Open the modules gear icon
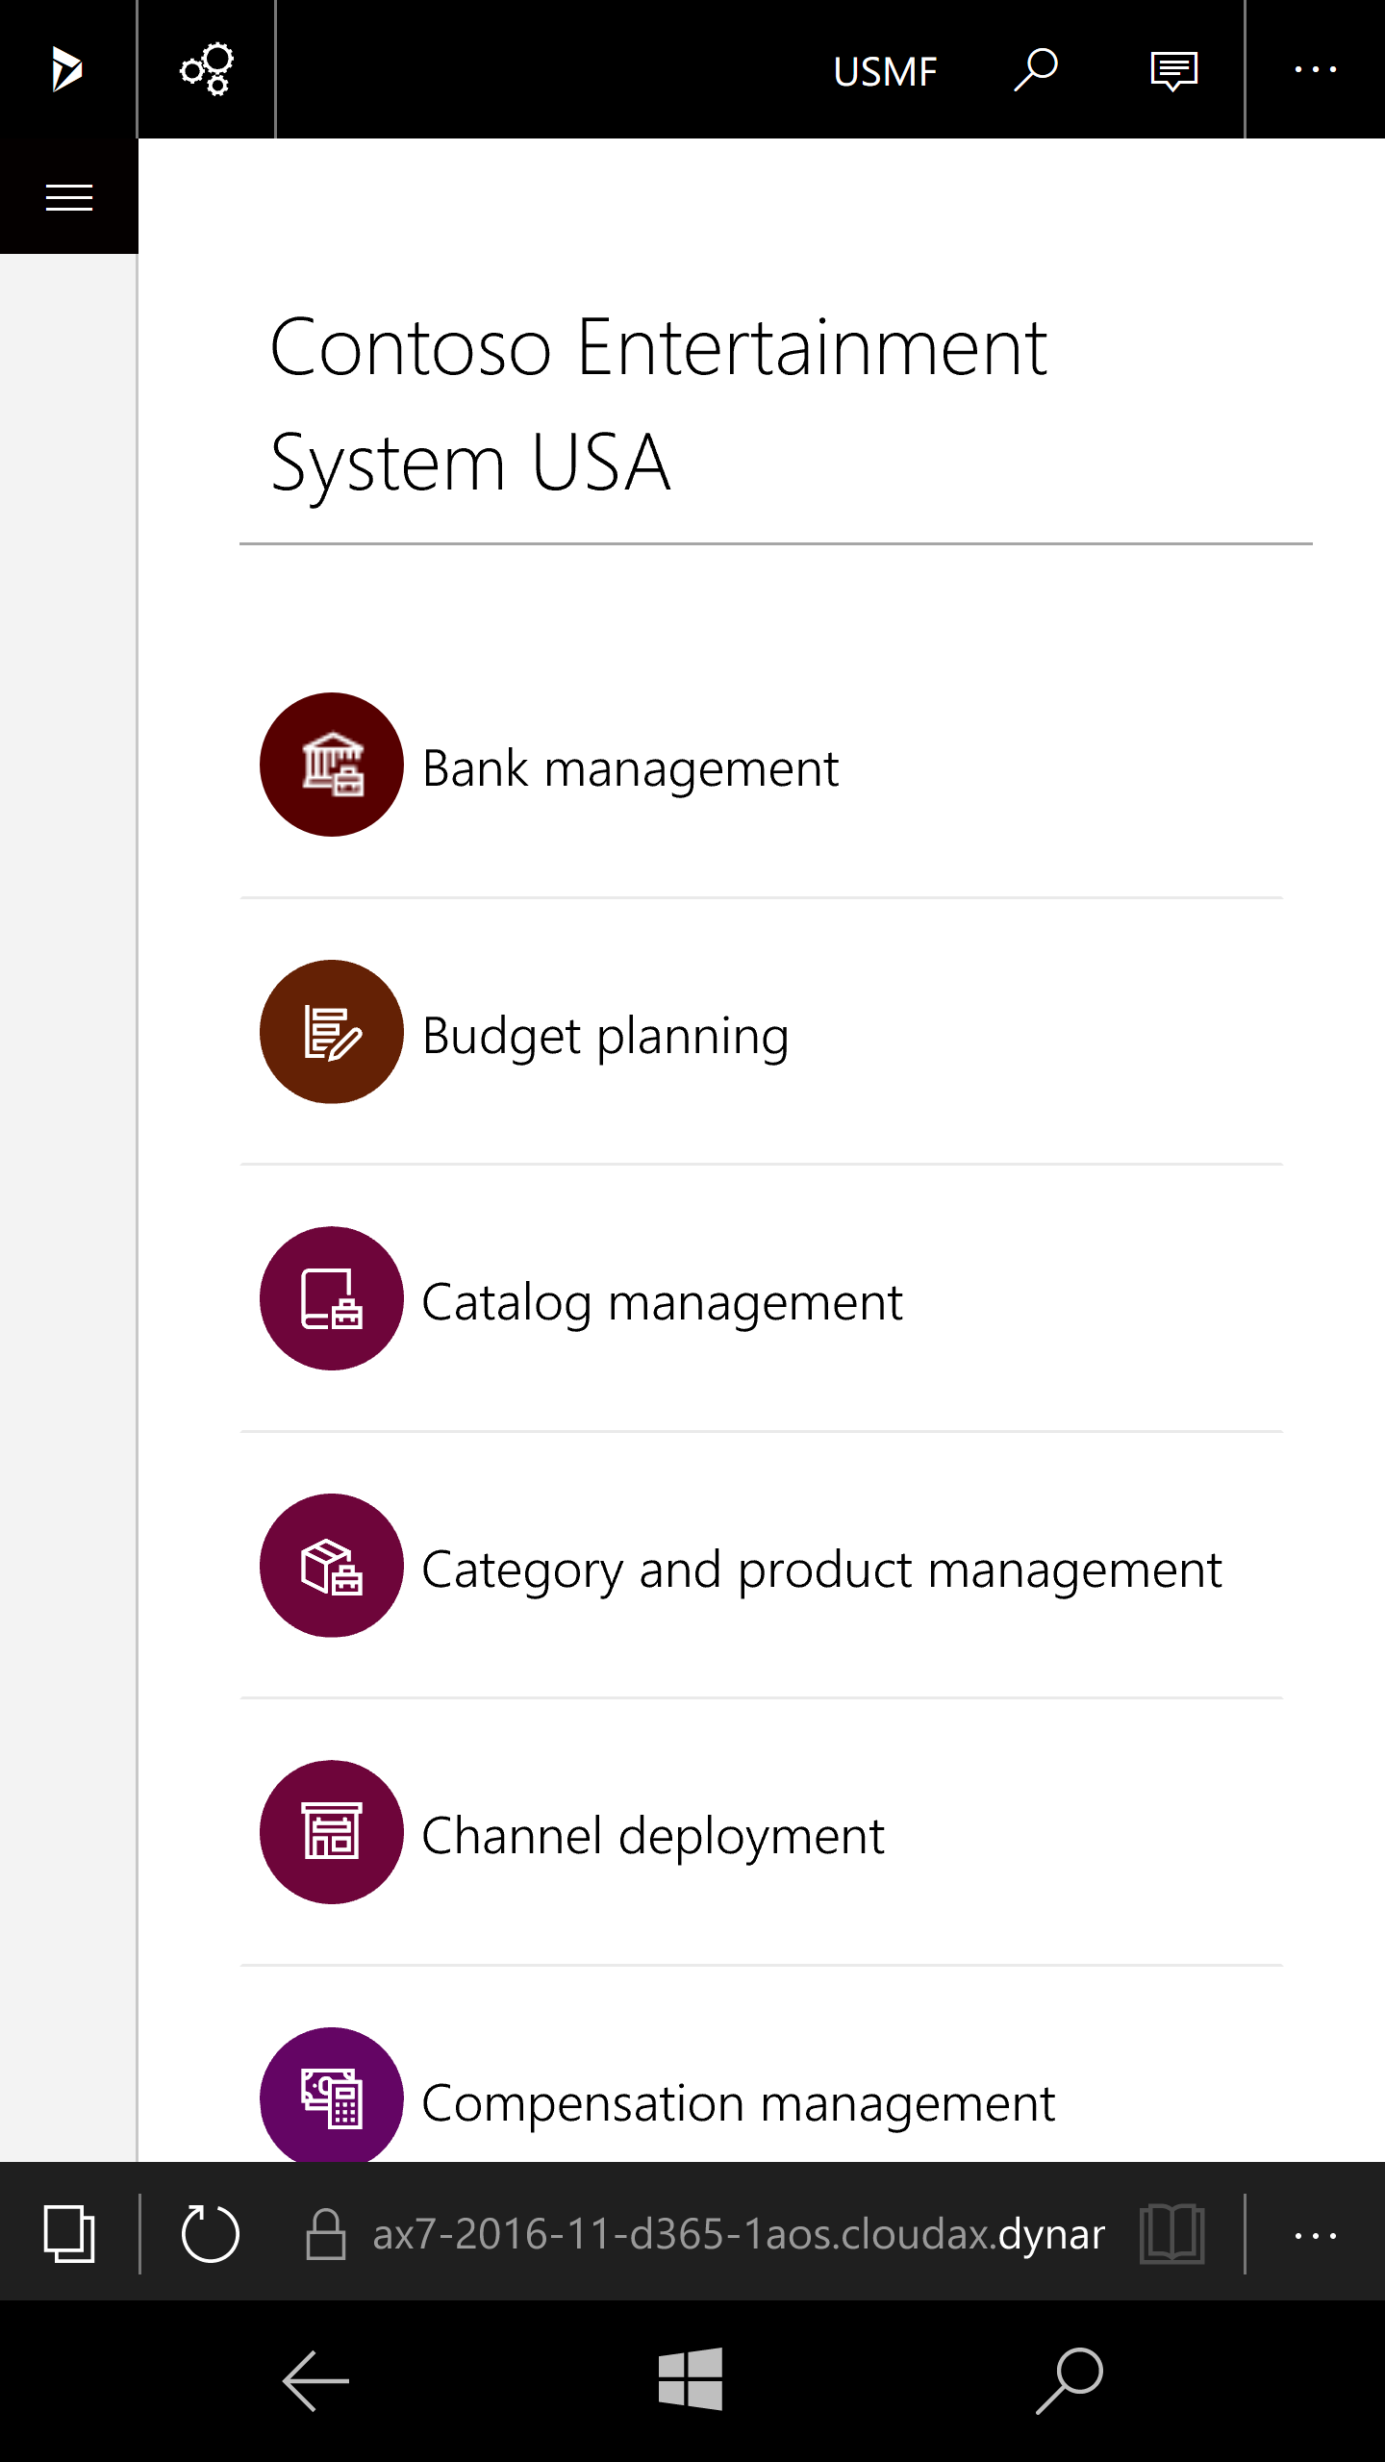Screen dimensions: 1385x2462 point(207,69)
